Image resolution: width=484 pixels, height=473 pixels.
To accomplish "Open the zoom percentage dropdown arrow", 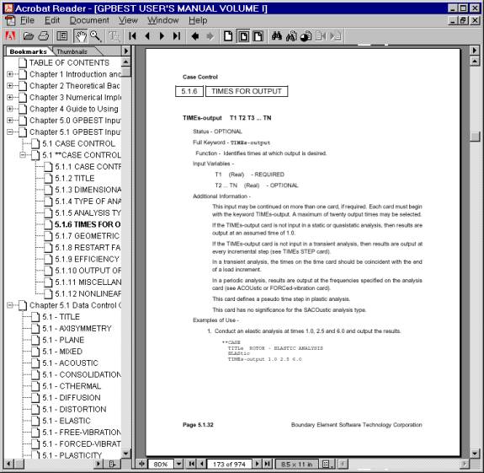I will pyautogui.click(x=178, y=464).
